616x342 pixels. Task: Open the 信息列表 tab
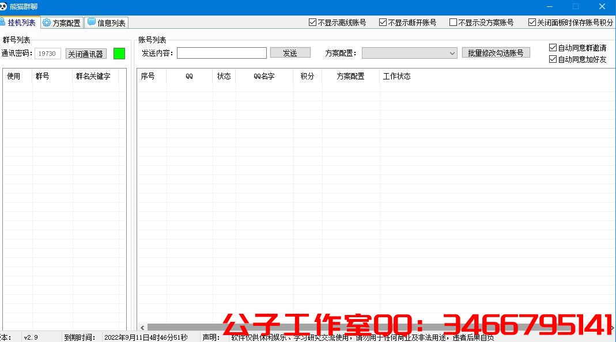pyautogui.click(x=107, y=23)
